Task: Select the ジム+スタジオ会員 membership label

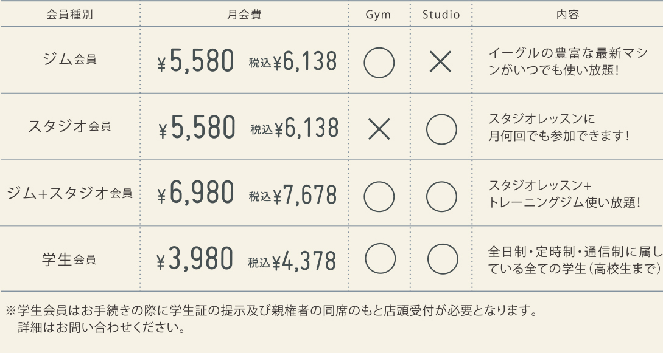Action: click(69, 193)
